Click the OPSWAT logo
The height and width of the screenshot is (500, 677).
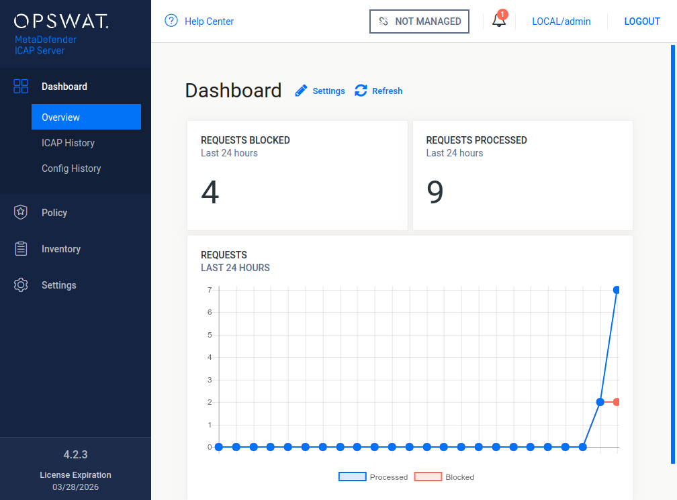[61, 21]
